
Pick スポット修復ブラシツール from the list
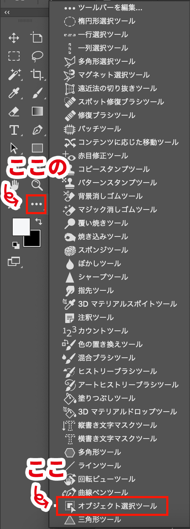click(x=114, y=102)
